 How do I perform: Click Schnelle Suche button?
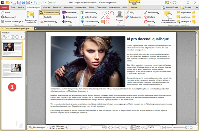tap(170, 7)
